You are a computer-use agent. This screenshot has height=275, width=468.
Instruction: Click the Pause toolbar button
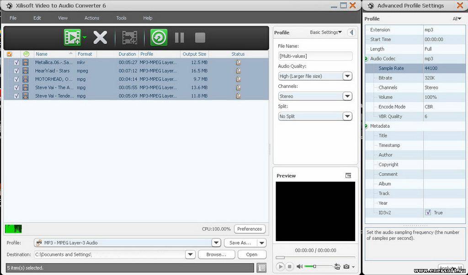[x=179, y=38]
